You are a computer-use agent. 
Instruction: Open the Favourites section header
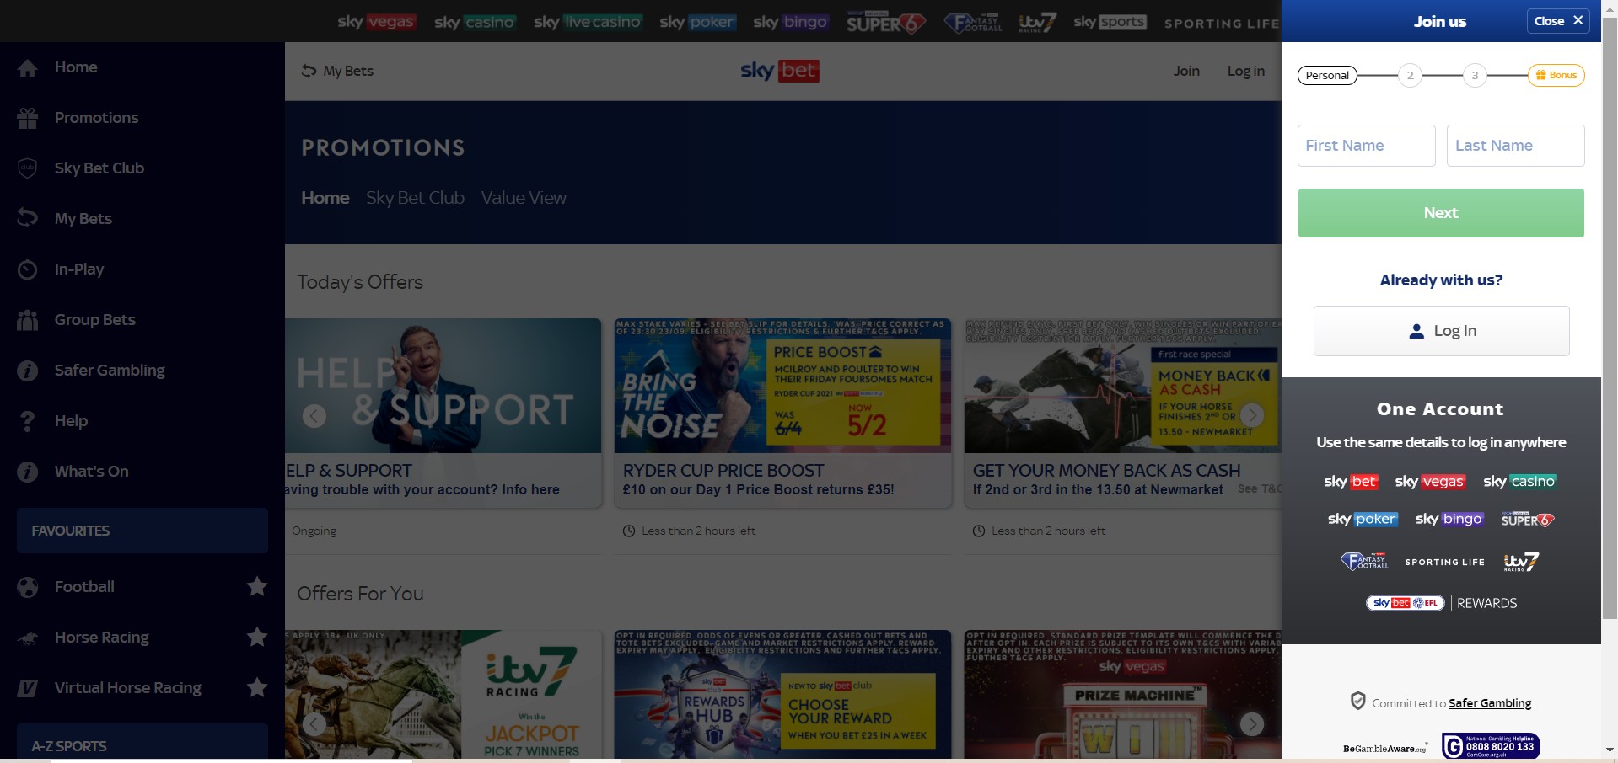pyautogui.click(x=142, y=531)
